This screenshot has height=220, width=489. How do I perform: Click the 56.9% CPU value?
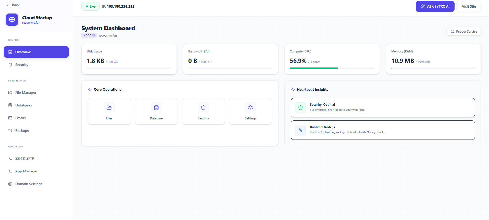point(298,61)
